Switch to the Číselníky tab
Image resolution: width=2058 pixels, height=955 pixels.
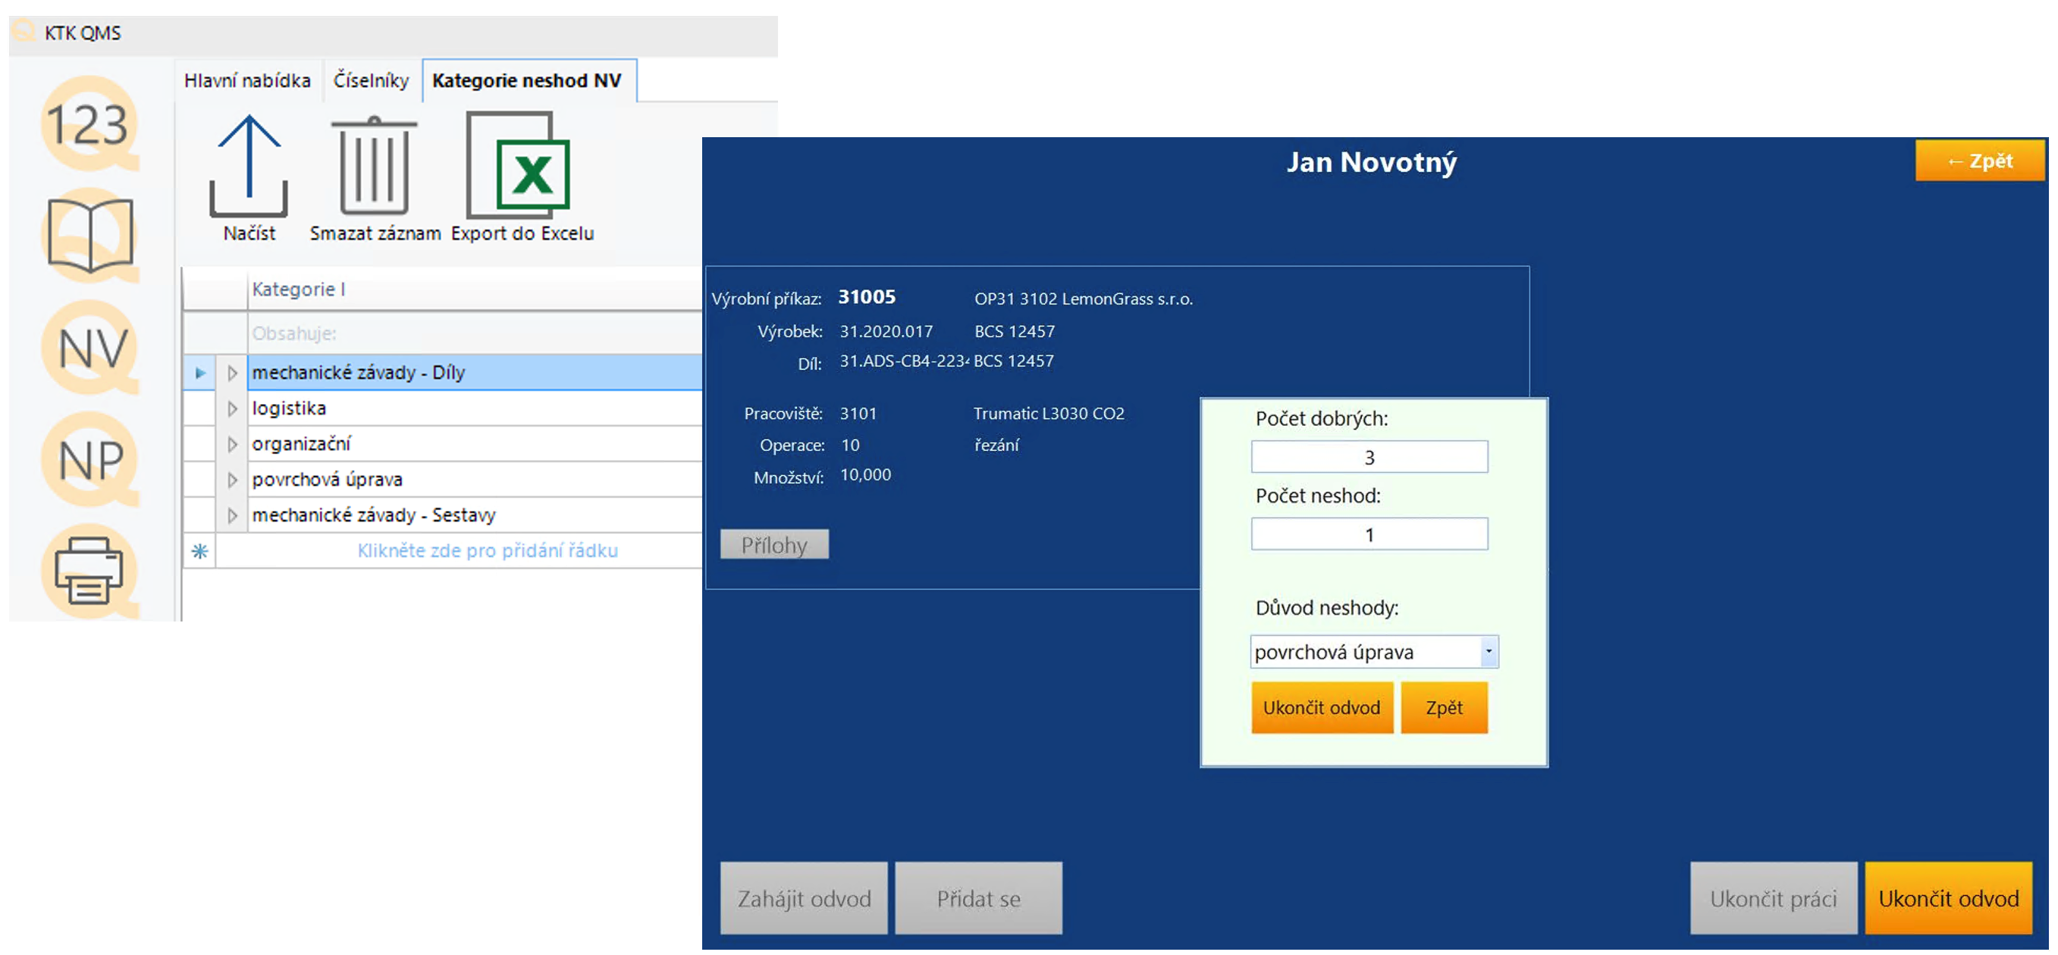click(371, 80)
